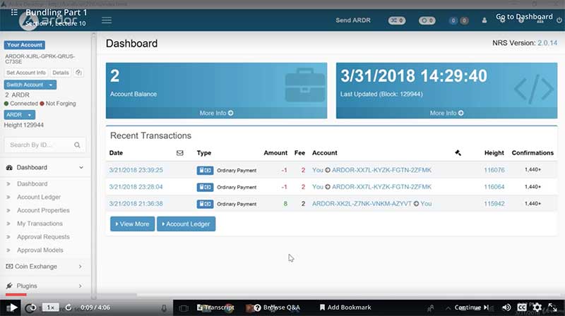The width and height of the screenshot is (565, 316).
Task: Open transaction dated 3/21/2018 21:36:38
Action: 136,204
